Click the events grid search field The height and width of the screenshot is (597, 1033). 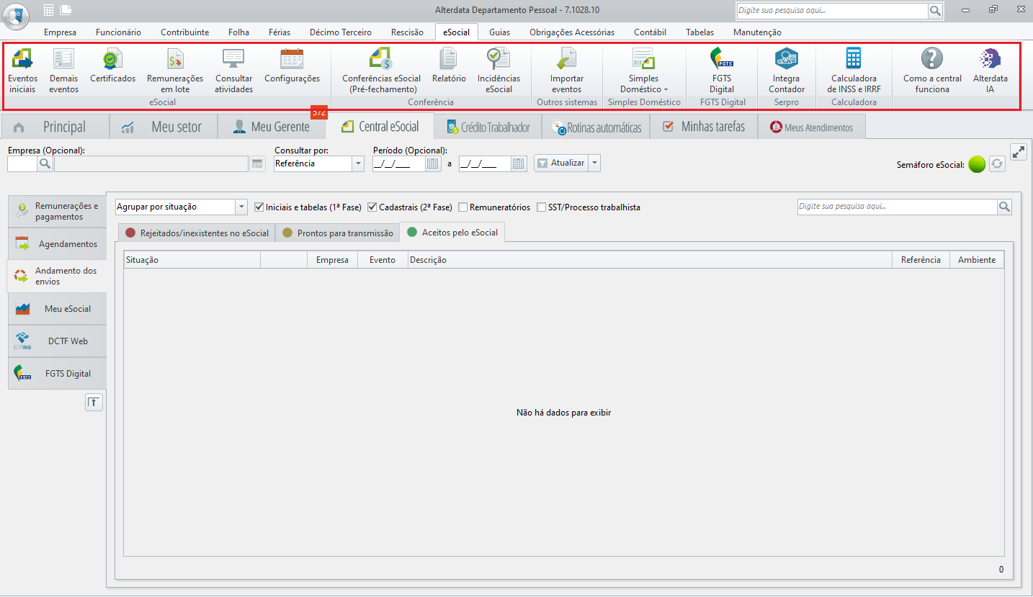897,207
